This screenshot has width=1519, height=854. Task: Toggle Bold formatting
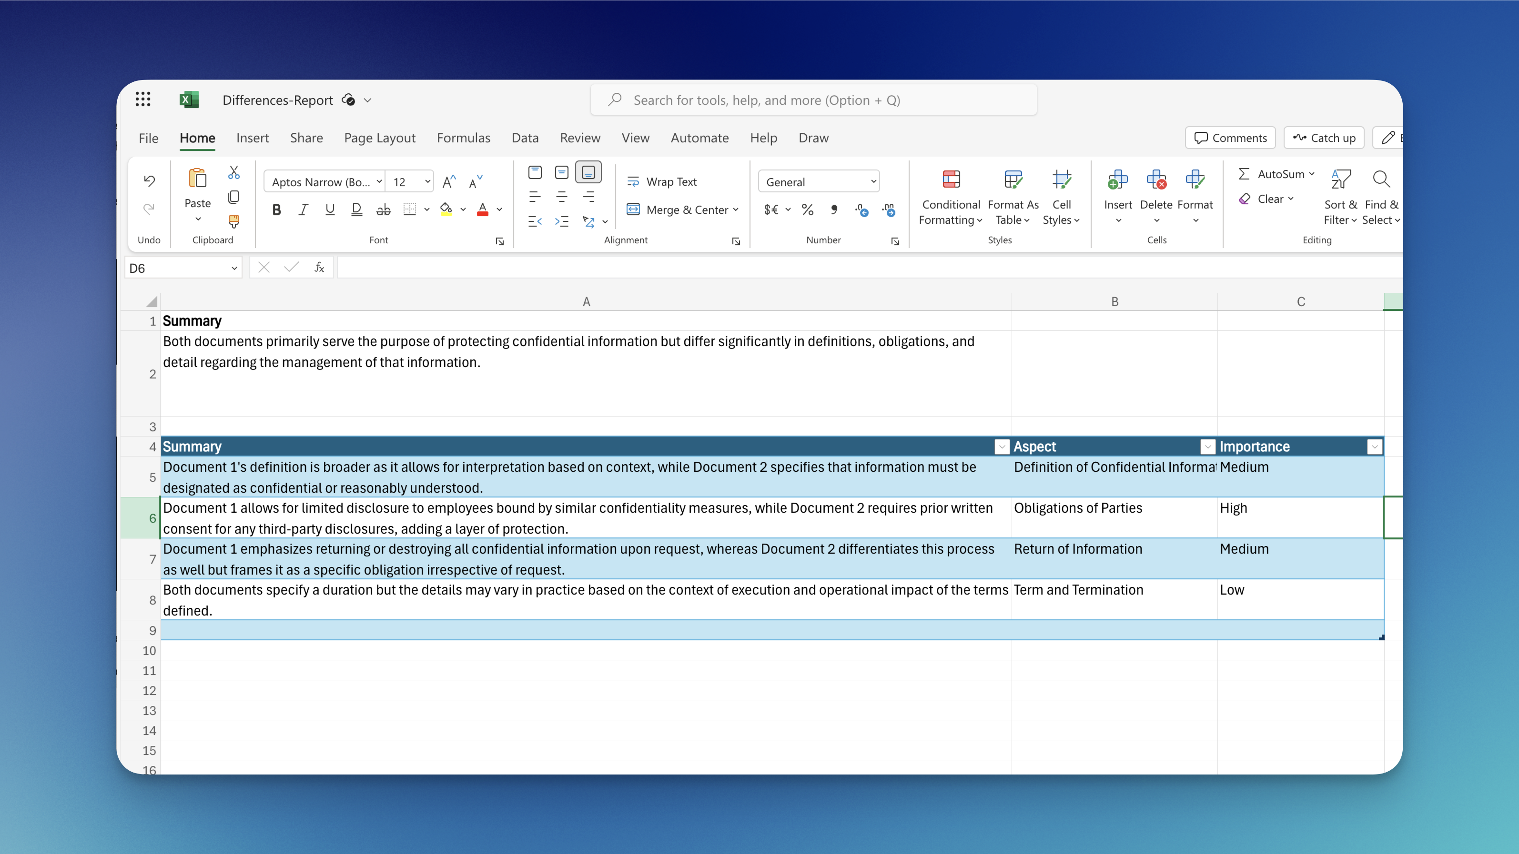276,209
